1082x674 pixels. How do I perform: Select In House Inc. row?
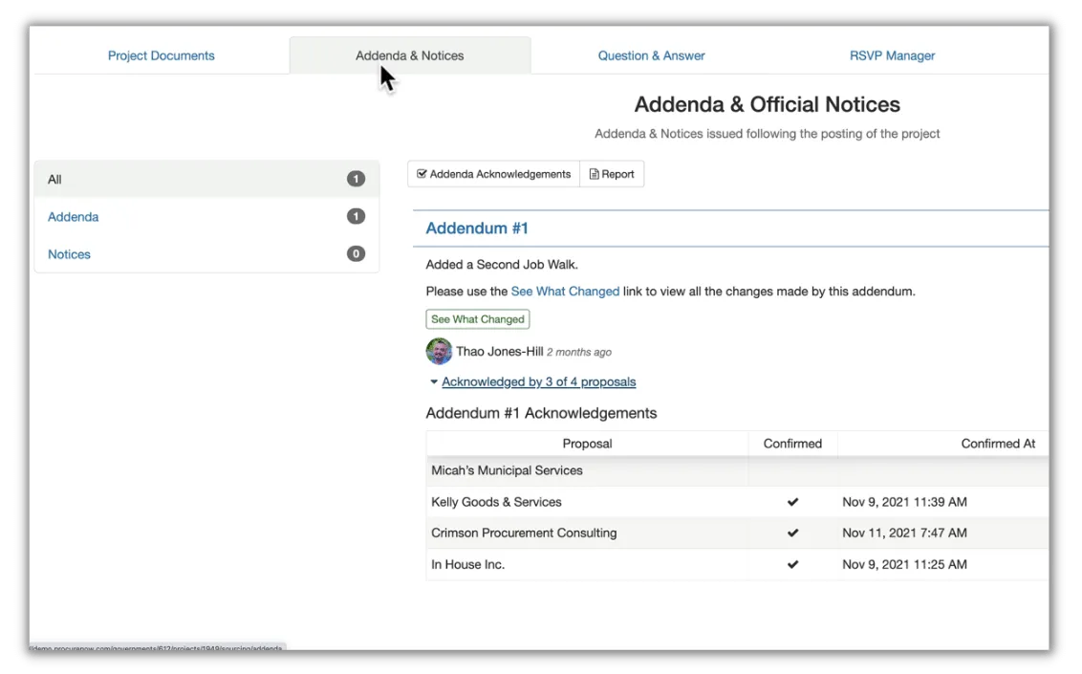pyautogui.click(x=737, y=564)
